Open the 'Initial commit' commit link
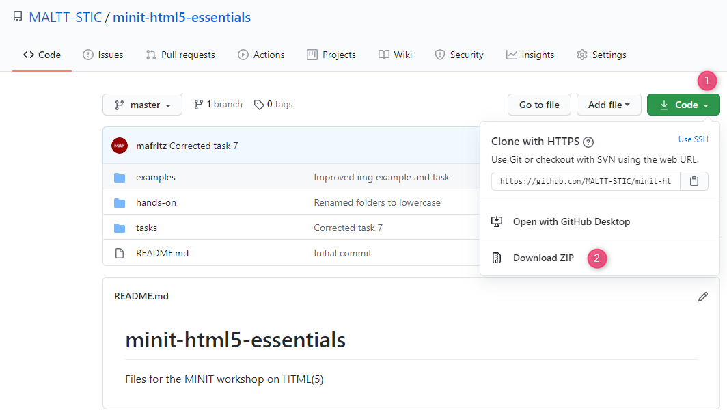 342,253
